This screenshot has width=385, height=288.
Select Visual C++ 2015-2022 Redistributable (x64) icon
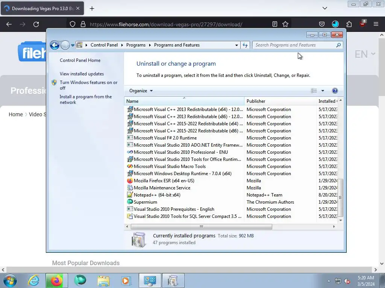(130, 123)
